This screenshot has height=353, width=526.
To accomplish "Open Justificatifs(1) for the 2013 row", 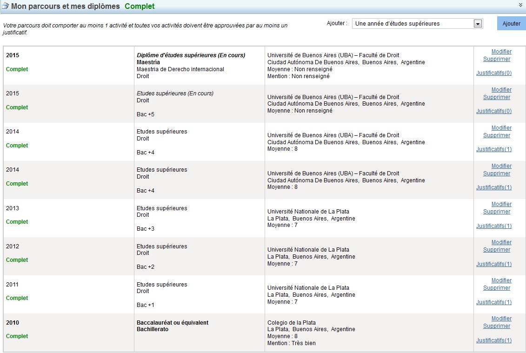I will (494, 226).
